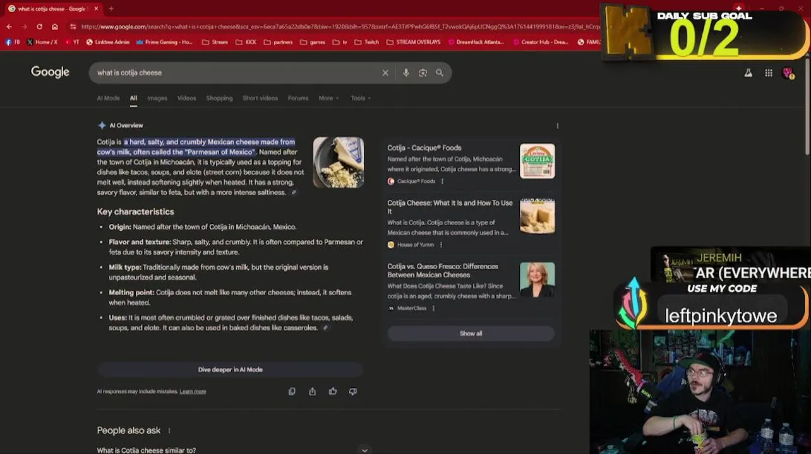Image resolution: width=811 pixels, height=454 pixels.
Task: Open the Linktree Admin bookmark
Action: click(x=108, y=42)
